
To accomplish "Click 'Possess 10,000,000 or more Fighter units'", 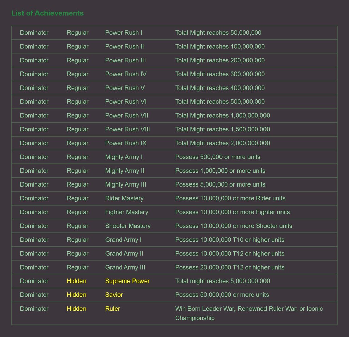I will point(232,212).
